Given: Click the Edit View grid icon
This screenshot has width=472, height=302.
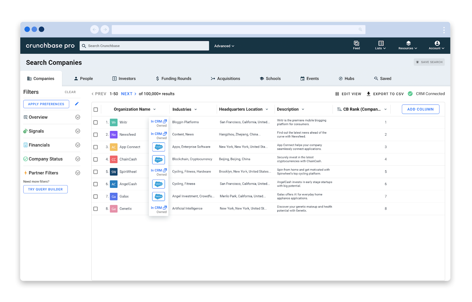Looking at the screenshot, I should click(337, 94).
